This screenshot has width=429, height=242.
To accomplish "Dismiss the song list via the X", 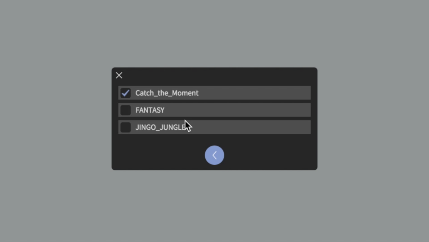I will click(x=119, y=75).
